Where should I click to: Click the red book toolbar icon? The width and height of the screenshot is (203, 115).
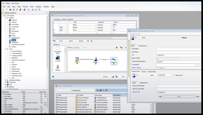click(20, 10)
